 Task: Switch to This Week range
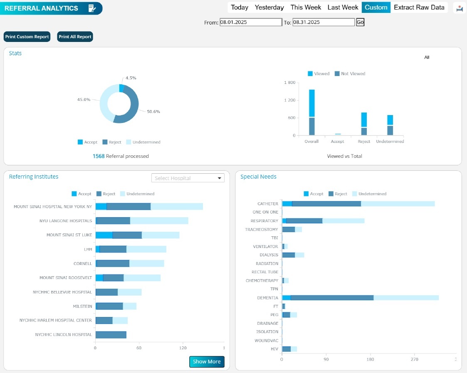coord(306,7)
